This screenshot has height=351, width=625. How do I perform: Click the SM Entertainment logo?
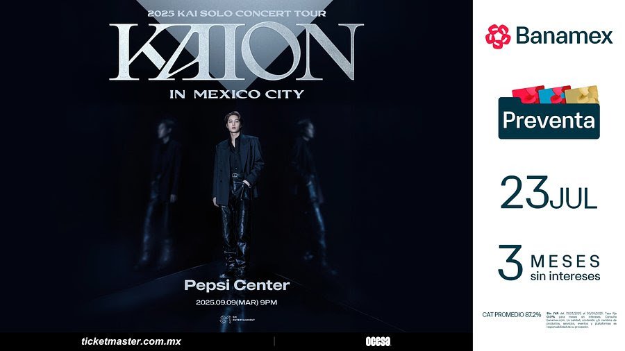coord(237,319)
